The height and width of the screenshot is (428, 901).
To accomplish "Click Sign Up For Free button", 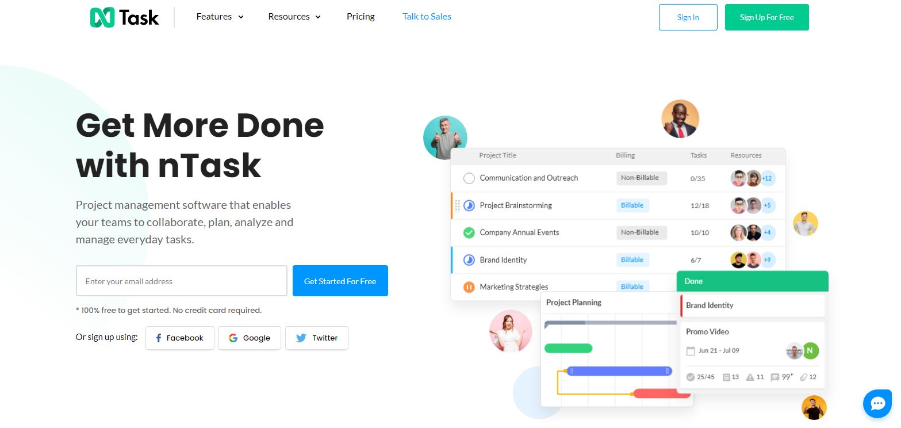I will point(766,17).
